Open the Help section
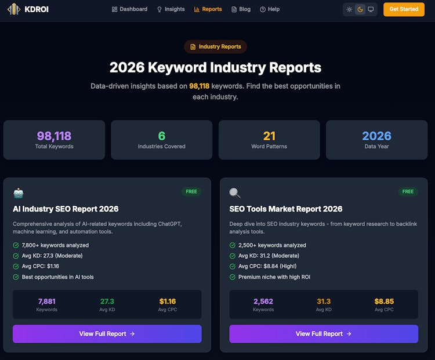The image size is (435, 360). click(x=270, y=9)
